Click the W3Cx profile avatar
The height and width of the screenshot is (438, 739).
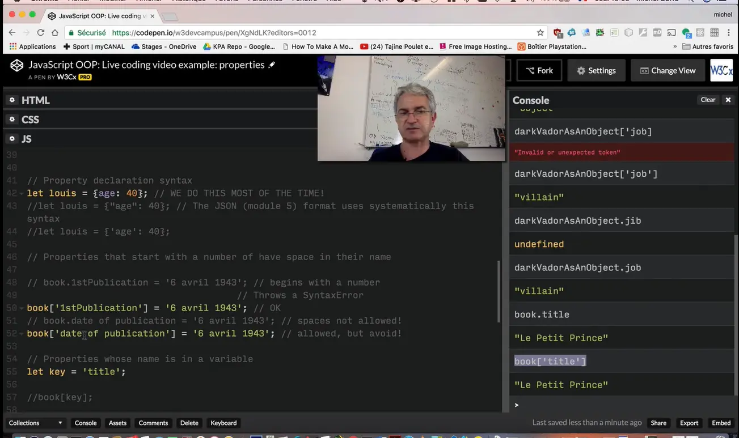coord(721,70)
